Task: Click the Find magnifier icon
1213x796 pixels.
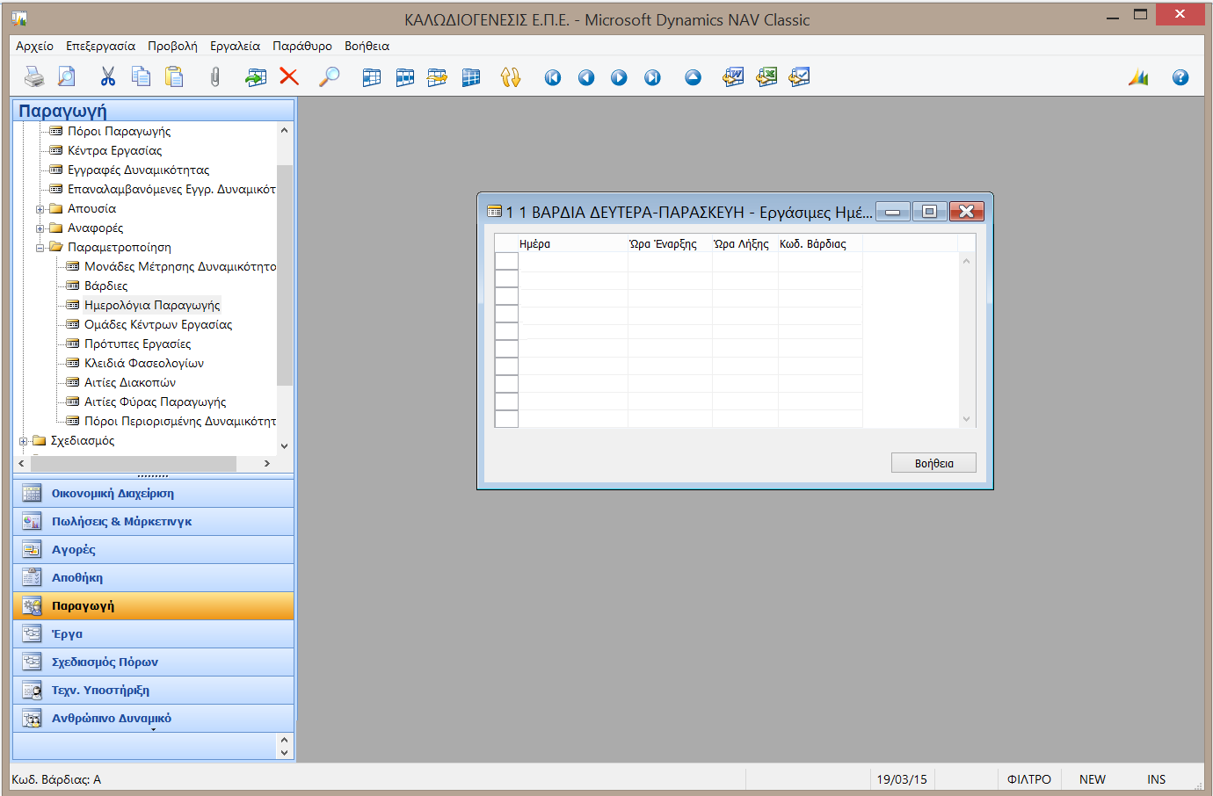Action: (329, 77)
